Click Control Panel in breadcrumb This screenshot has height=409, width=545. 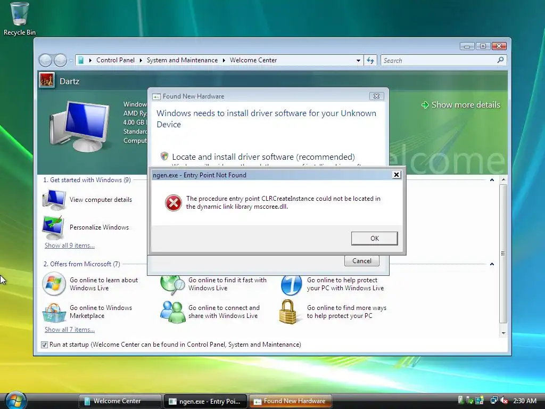pos(115,60)
